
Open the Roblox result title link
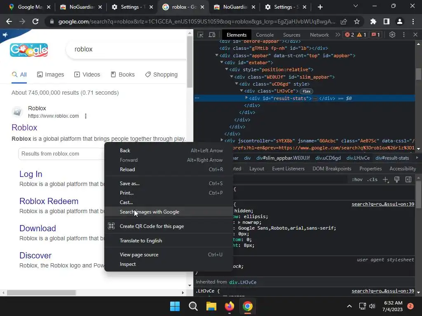click(24, 128)
